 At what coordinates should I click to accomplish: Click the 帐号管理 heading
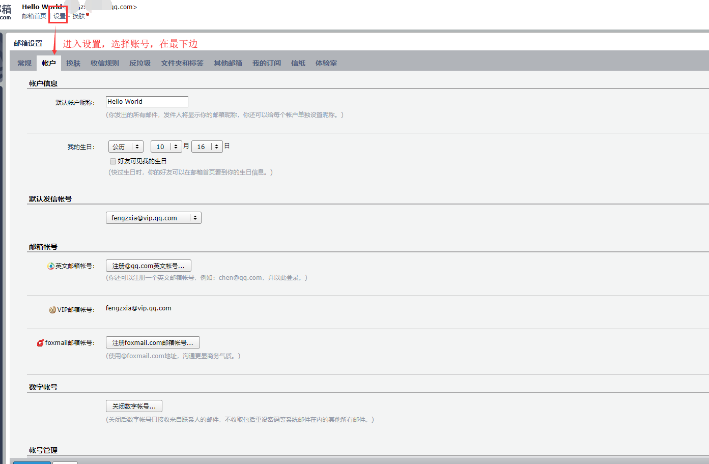click(43, 450)
